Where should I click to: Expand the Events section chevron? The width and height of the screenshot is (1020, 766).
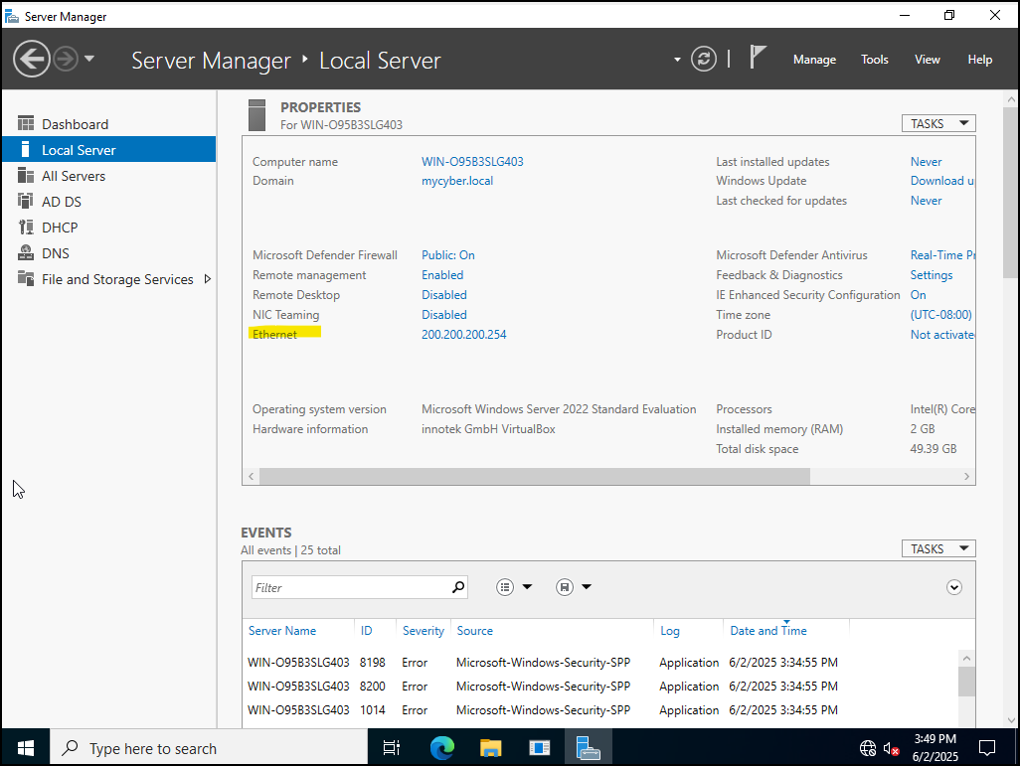pyautogui.click(x=954, y=587)
